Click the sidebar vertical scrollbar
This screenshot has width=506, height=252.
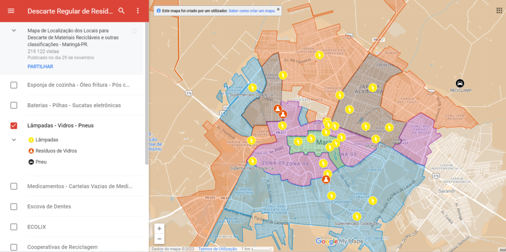coord(147,93)
